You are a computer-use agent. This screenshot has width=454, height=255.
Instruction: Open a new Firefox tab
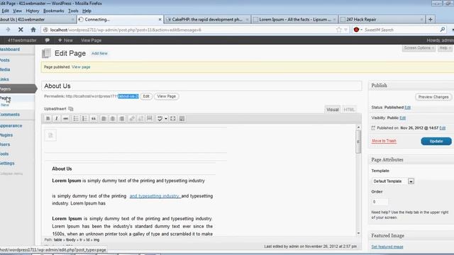click(431, 19)
